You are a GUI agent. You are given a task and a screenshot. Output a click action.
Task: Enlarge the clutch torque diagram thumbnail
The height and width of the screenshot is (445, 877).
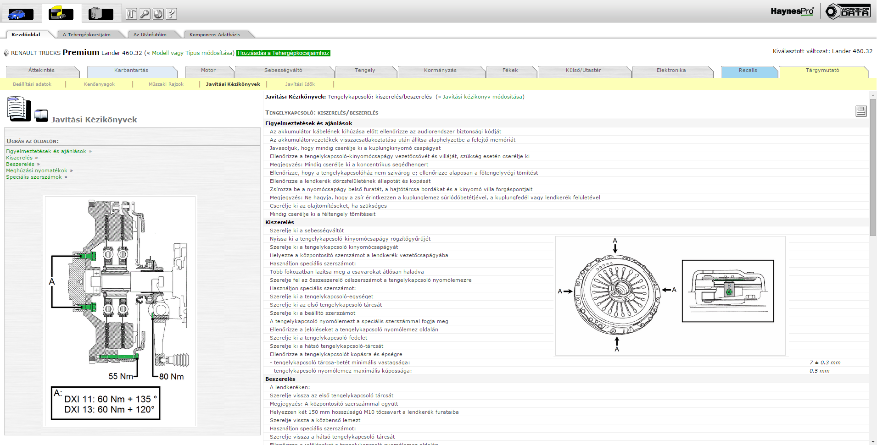(119, 311)
